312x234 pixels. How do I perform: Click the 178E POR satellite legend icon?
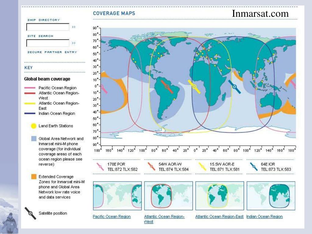(100, 167)
